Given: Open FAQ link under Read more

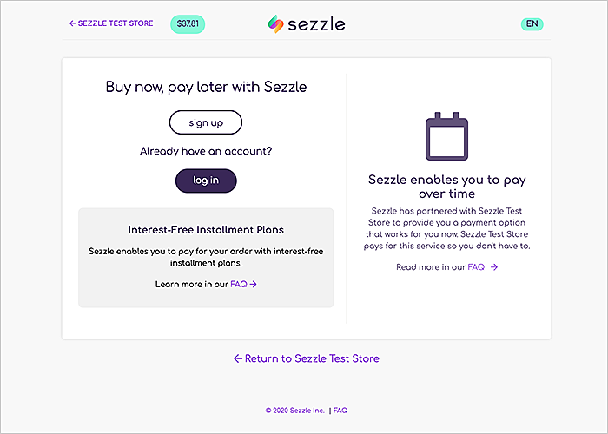Looking at the screenshot, I should coord(476,267).
